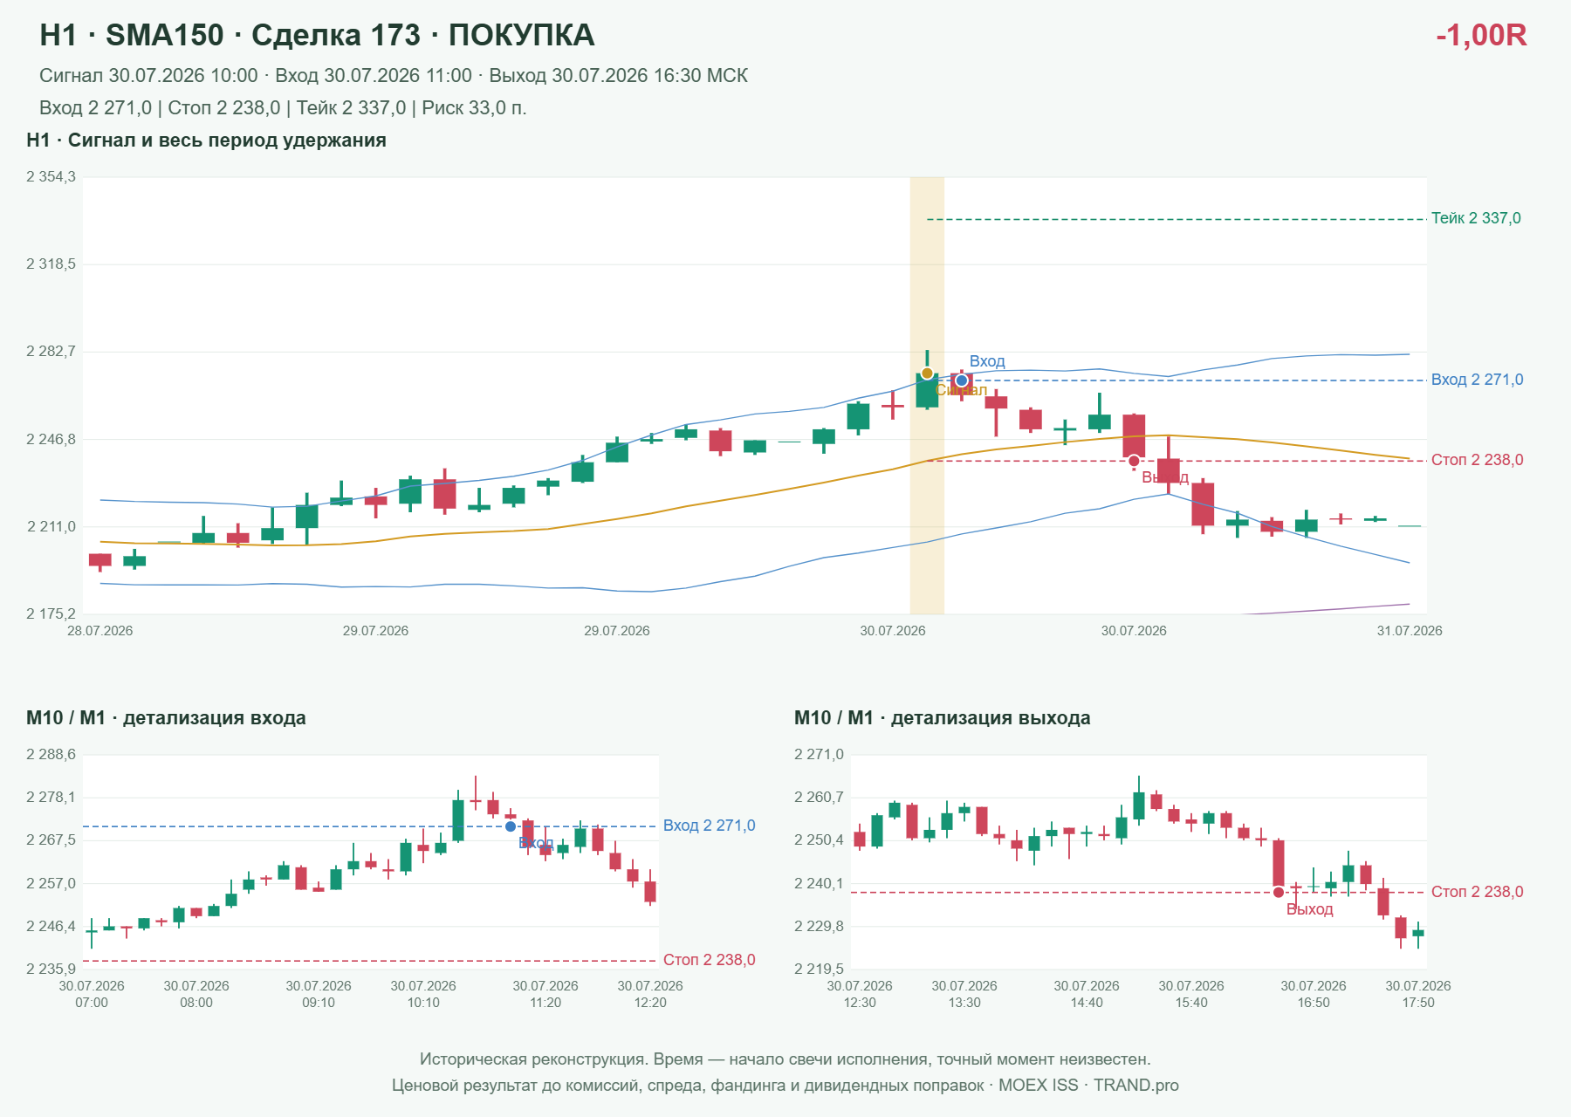Click the 'Вход 2 271,0 | Стоп 2 238,0' parameters line

tap(283, 108)
